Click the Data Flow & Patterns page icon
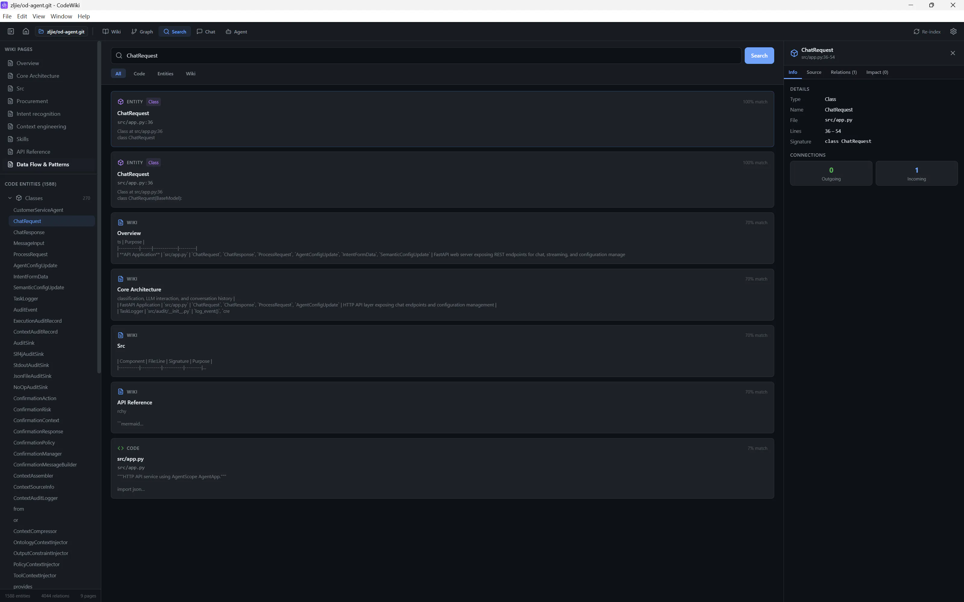964x602 pixels. (10, 165)
